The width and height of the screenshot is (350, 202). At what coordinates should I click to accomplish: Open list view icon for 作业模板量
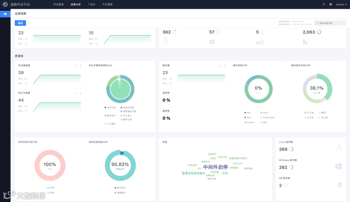81,66
